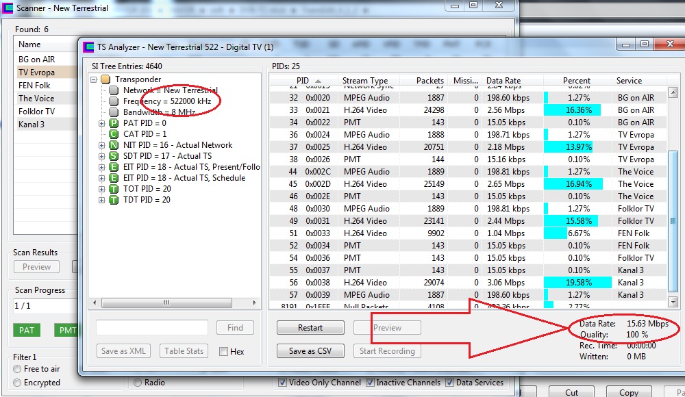Select the Encrypted filter radio button

click(17, 383)
